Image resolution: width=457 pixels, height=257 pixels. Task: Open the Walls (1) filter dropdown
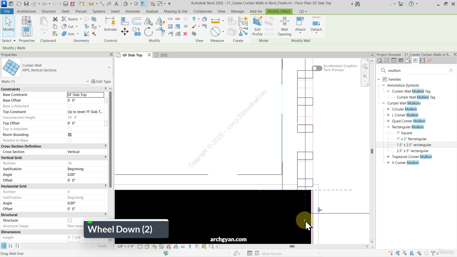(x=87, y=81)
